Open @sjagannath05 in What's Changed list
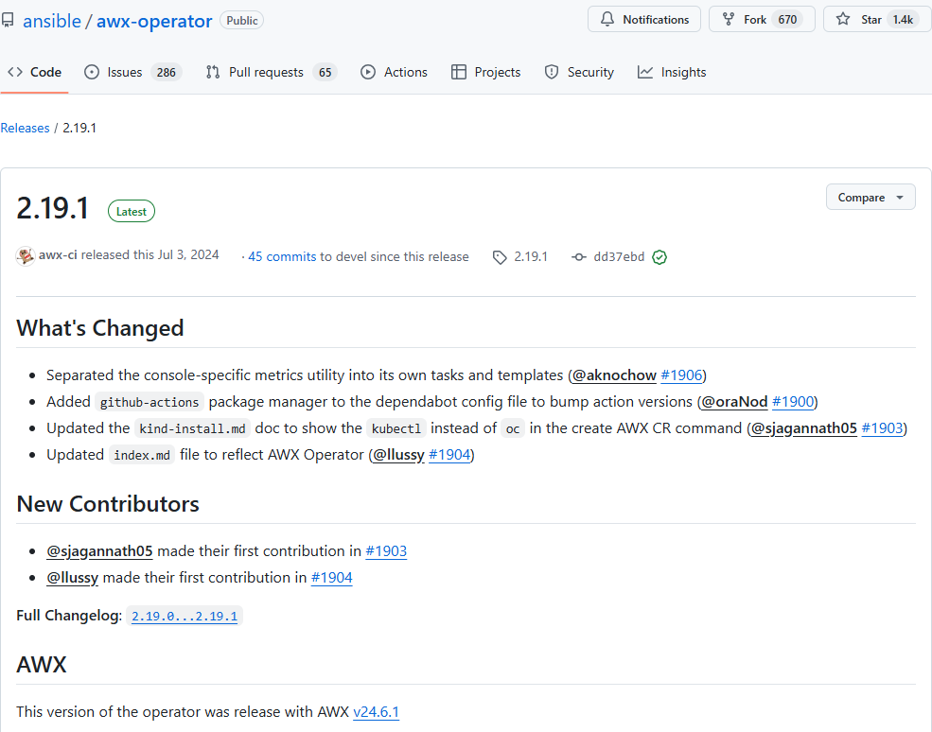 tap(804, 428)
